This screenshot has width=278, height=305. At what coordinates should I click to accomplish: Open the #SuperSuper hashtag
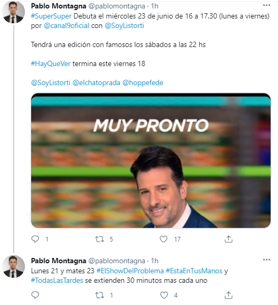pos(51,16)
